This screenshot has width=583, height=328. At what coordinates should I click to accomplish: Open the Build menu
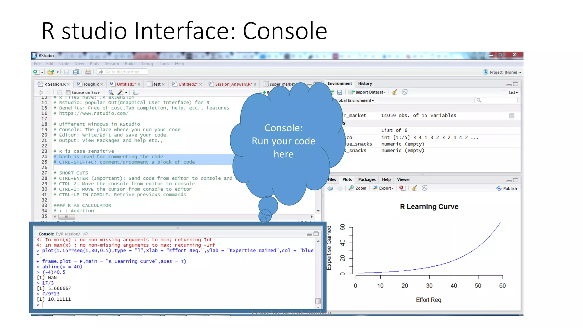pos(130,63)
